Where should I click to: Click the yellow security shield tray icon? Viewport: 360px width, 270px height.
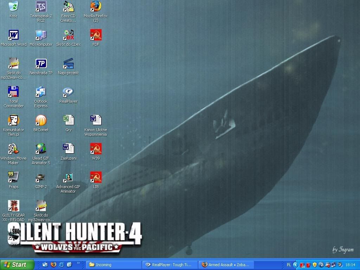pyautogui.click(x=315, y=265)
